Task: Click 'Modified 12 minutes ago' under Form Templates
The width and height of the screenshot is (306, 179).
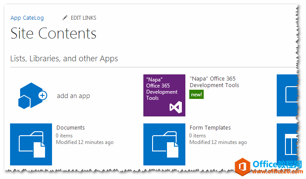Action: [218, 142]
